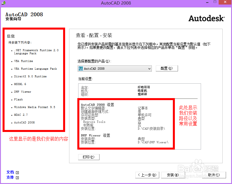
Task: Click the 'DWF Viewer 设置' section title
Action: coord(96,135)
